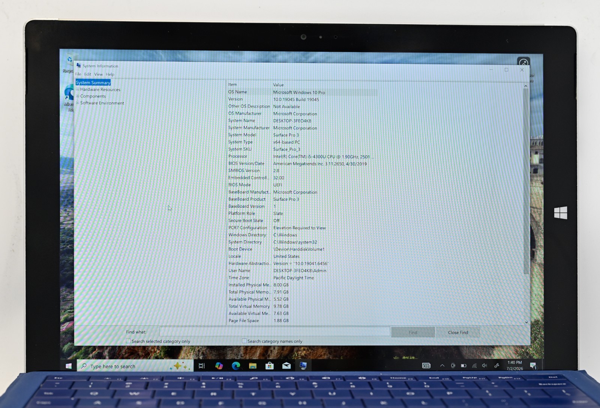Open the Help menu

(x=110, y=74)
